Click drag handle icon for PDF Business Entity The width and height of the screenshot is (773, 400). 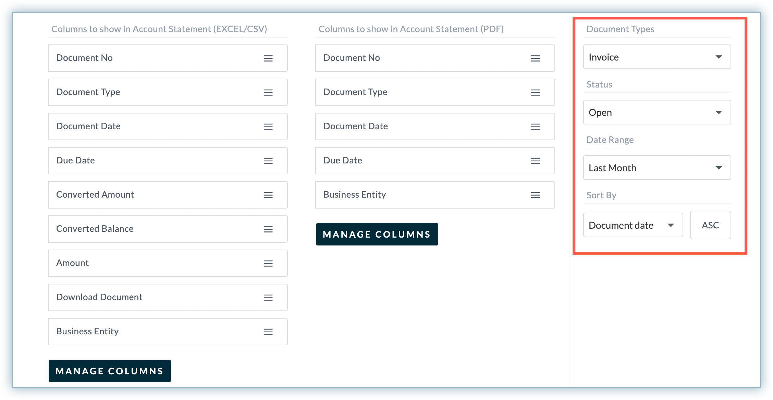click(535, 195)
